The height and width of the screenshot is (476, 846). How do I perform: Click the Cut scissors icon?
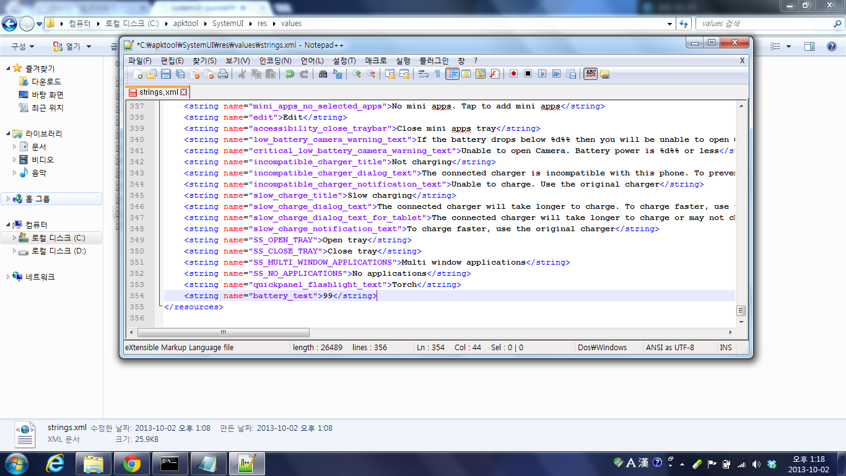tap(242, 74)
